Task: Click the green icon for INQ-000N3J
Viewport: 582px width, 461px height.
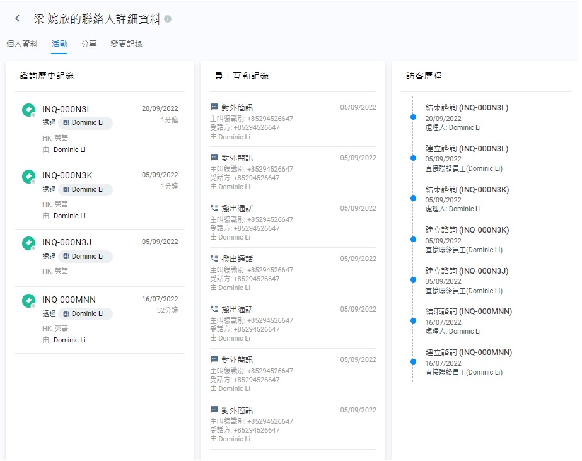Action: (x=28, y=243)
